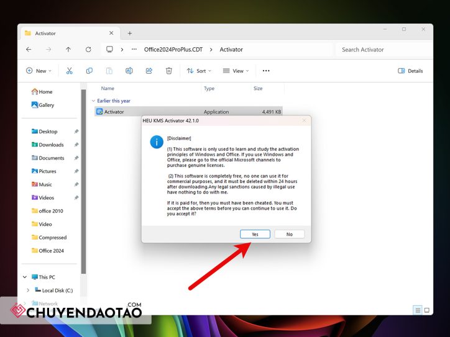Refresh the Activator folder view
The width and height of the screenshot is (450, 337).
click(88, 49)
